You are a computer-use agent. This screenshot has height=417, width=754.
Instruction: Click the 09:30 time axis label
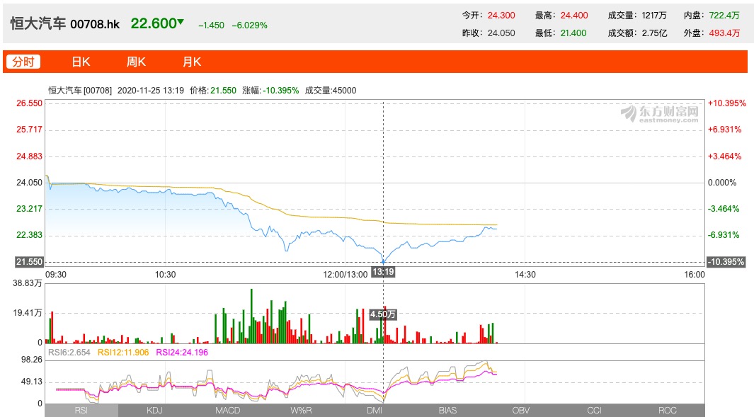(x=56, y=275)
